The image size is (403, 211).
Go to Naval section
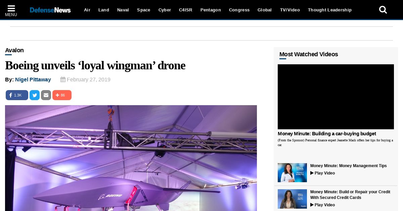click(123, 10)
